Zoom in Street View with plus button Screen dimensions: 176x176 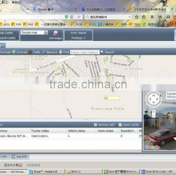pyautogui.click(x=154, y=112)
